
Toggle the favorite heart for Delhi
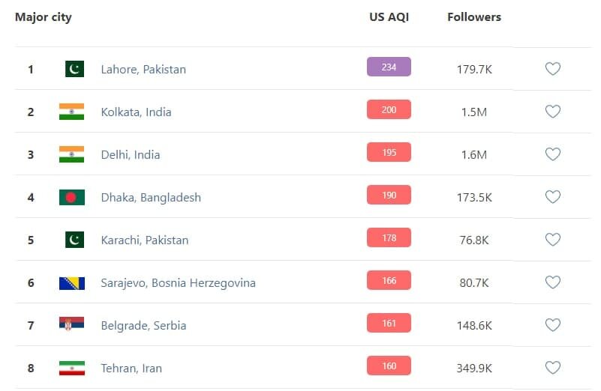552,154
